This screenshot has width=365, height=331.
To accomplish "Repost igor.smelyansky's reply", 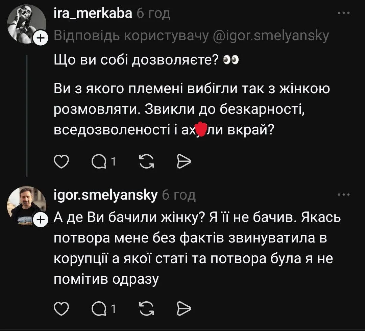I will click(x=145, y=308).
